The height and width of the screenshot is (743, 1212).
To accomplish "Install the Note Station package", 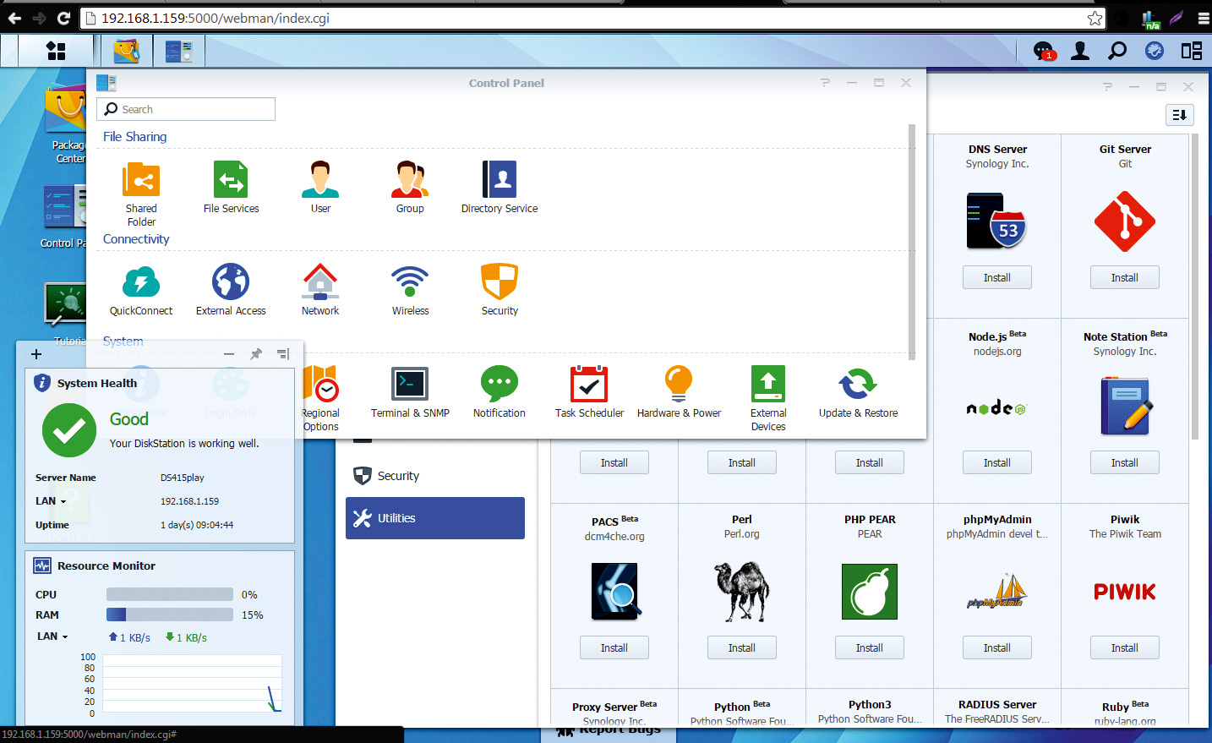I will (x=1124, y=462).
